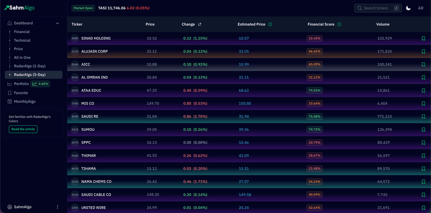Click the 74.55% financial score badge

[314, 91]
